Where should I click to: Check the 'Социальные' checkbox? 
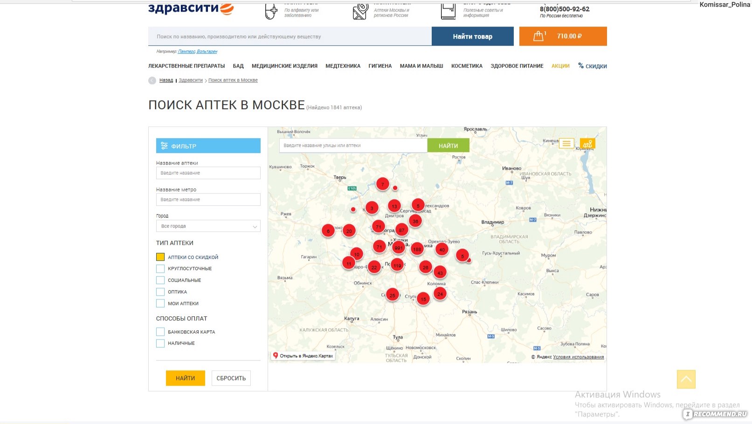pos(160,280)
